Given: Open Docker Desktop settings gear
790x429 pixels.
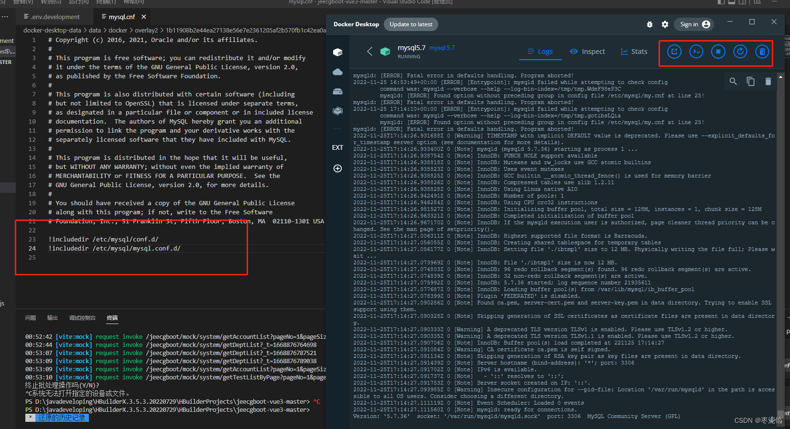Looking at the screenshot, I should (665, 24).
